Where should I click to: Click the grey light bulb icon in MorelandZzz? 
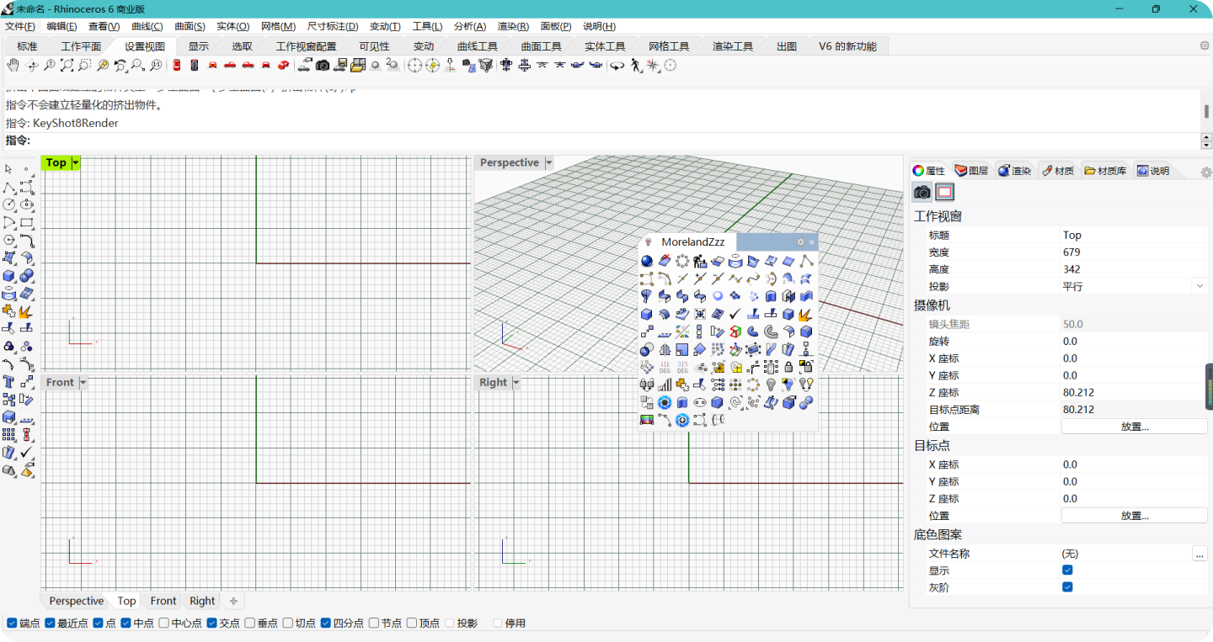click(x=771, y=384)
